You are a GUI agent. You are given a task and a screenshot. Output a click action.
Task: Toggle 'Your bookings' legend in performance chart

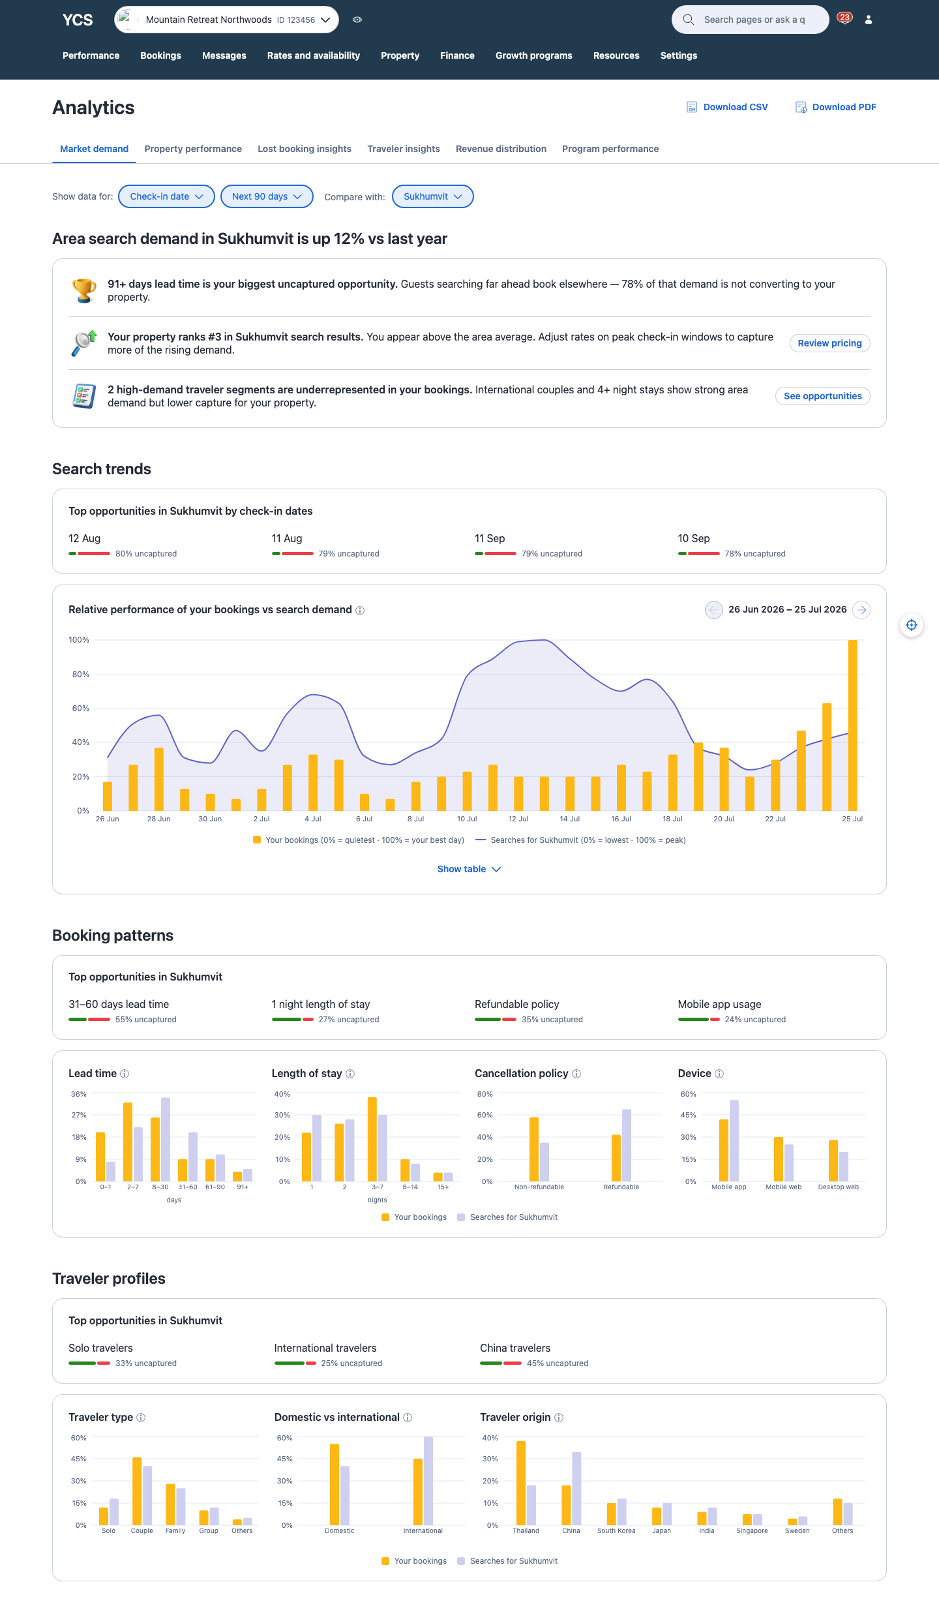point(359,840)
